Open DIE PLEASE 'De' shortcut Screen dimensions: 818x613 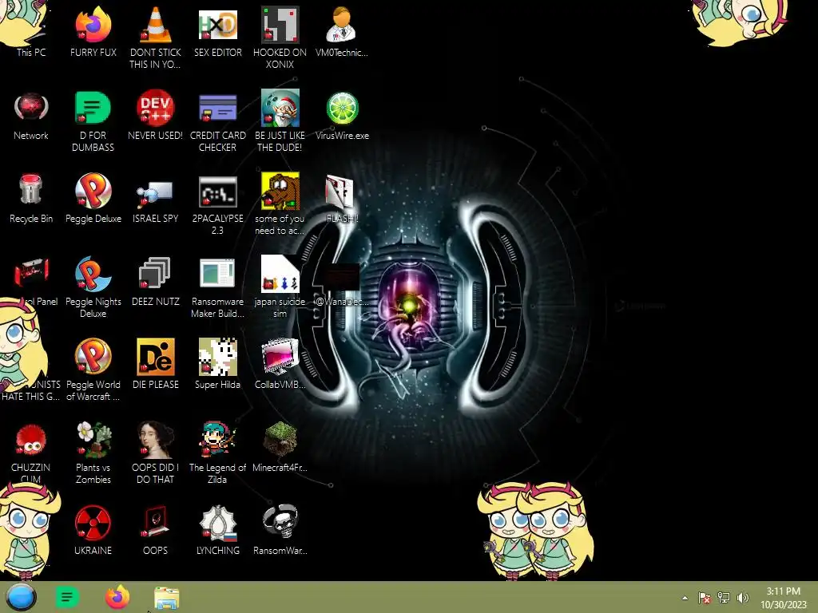(156, 364)
